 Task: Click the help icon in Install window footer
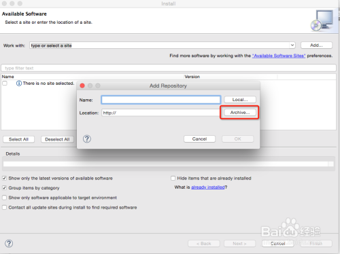[x=9, y=244]
